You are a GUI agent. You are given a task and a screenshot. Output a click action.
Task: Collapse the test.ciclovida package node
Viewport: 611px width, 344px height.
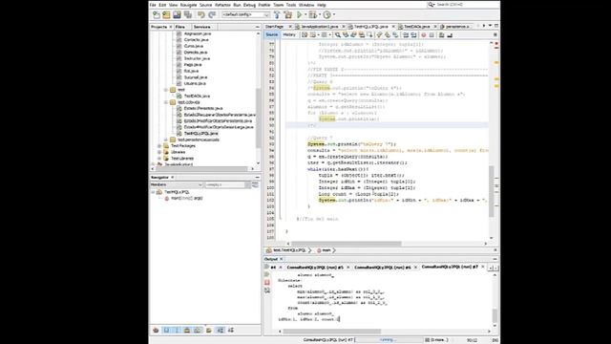166,102
